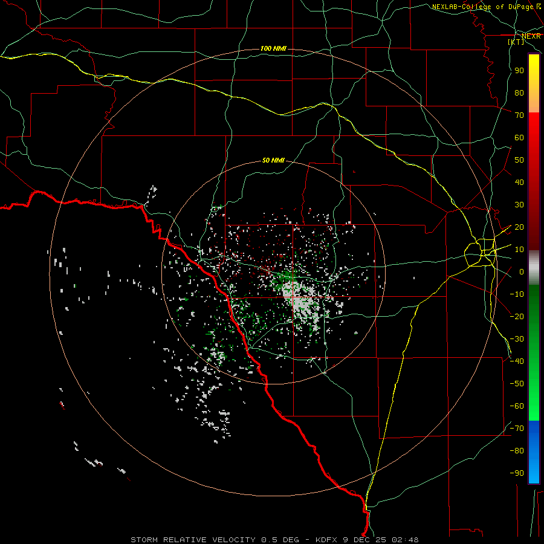Click the 0 value on velocity scale
Image resolution: width=544 pixels, height=544 pixels.
tap(522, 272)
